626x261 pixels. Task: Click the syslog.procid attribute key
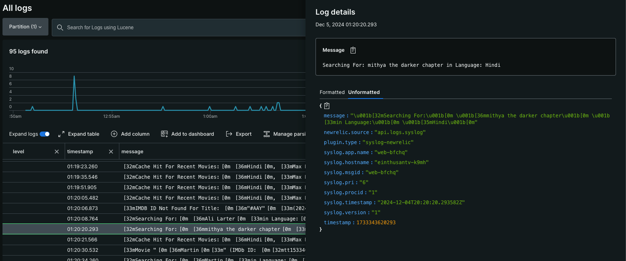click(344, 193)
